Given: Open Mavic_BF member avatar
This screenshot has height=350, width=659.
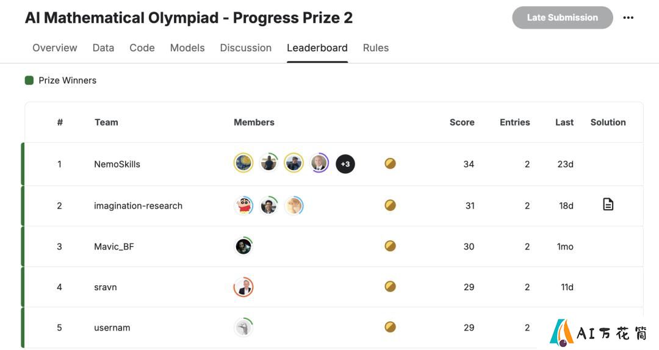Looking at the screenshot, I should tap(243, 246).
